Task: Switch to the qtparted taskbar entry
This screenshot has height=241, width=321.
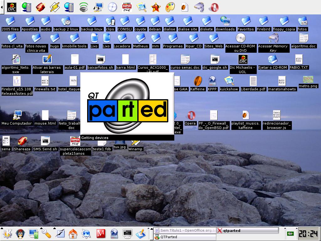Action: [248, 230]
